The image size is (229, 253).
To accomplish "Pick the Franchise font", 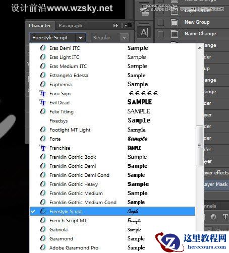I will point(112,148).
